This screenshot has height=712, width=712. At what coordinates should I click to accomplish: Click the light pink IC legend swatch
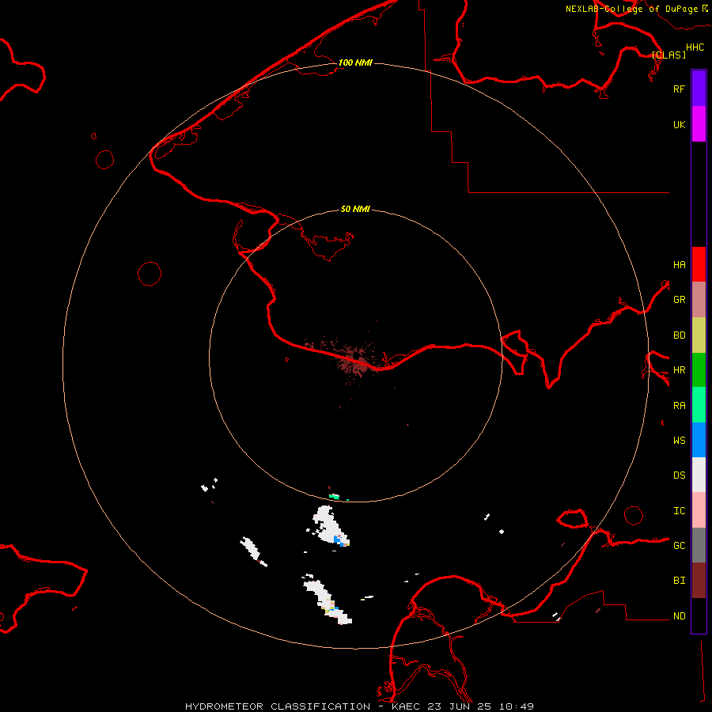[699, 510]
